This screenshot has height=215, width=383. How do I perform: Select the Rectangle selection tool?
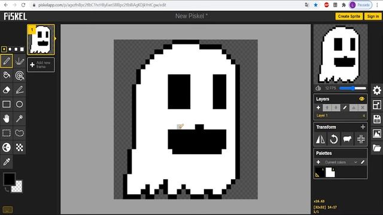point(7,133)
